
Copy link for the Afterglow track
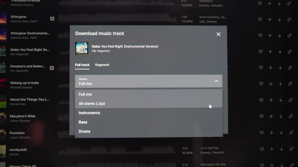[x=289, y=19]
